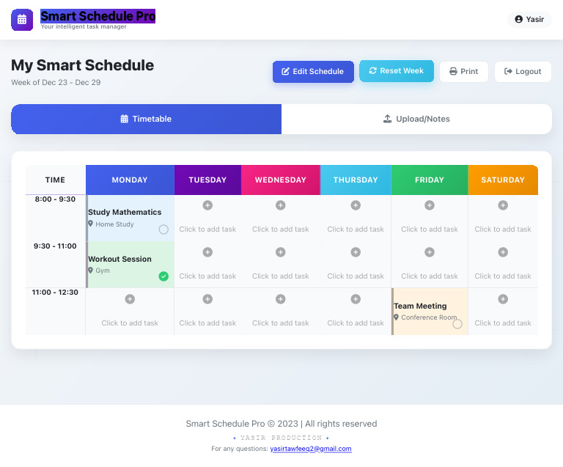Viewport: 563px width, 467px height.
Task: Add task Wednesday 11:00 - 12:30 plus icon
Action: (281, 299)
